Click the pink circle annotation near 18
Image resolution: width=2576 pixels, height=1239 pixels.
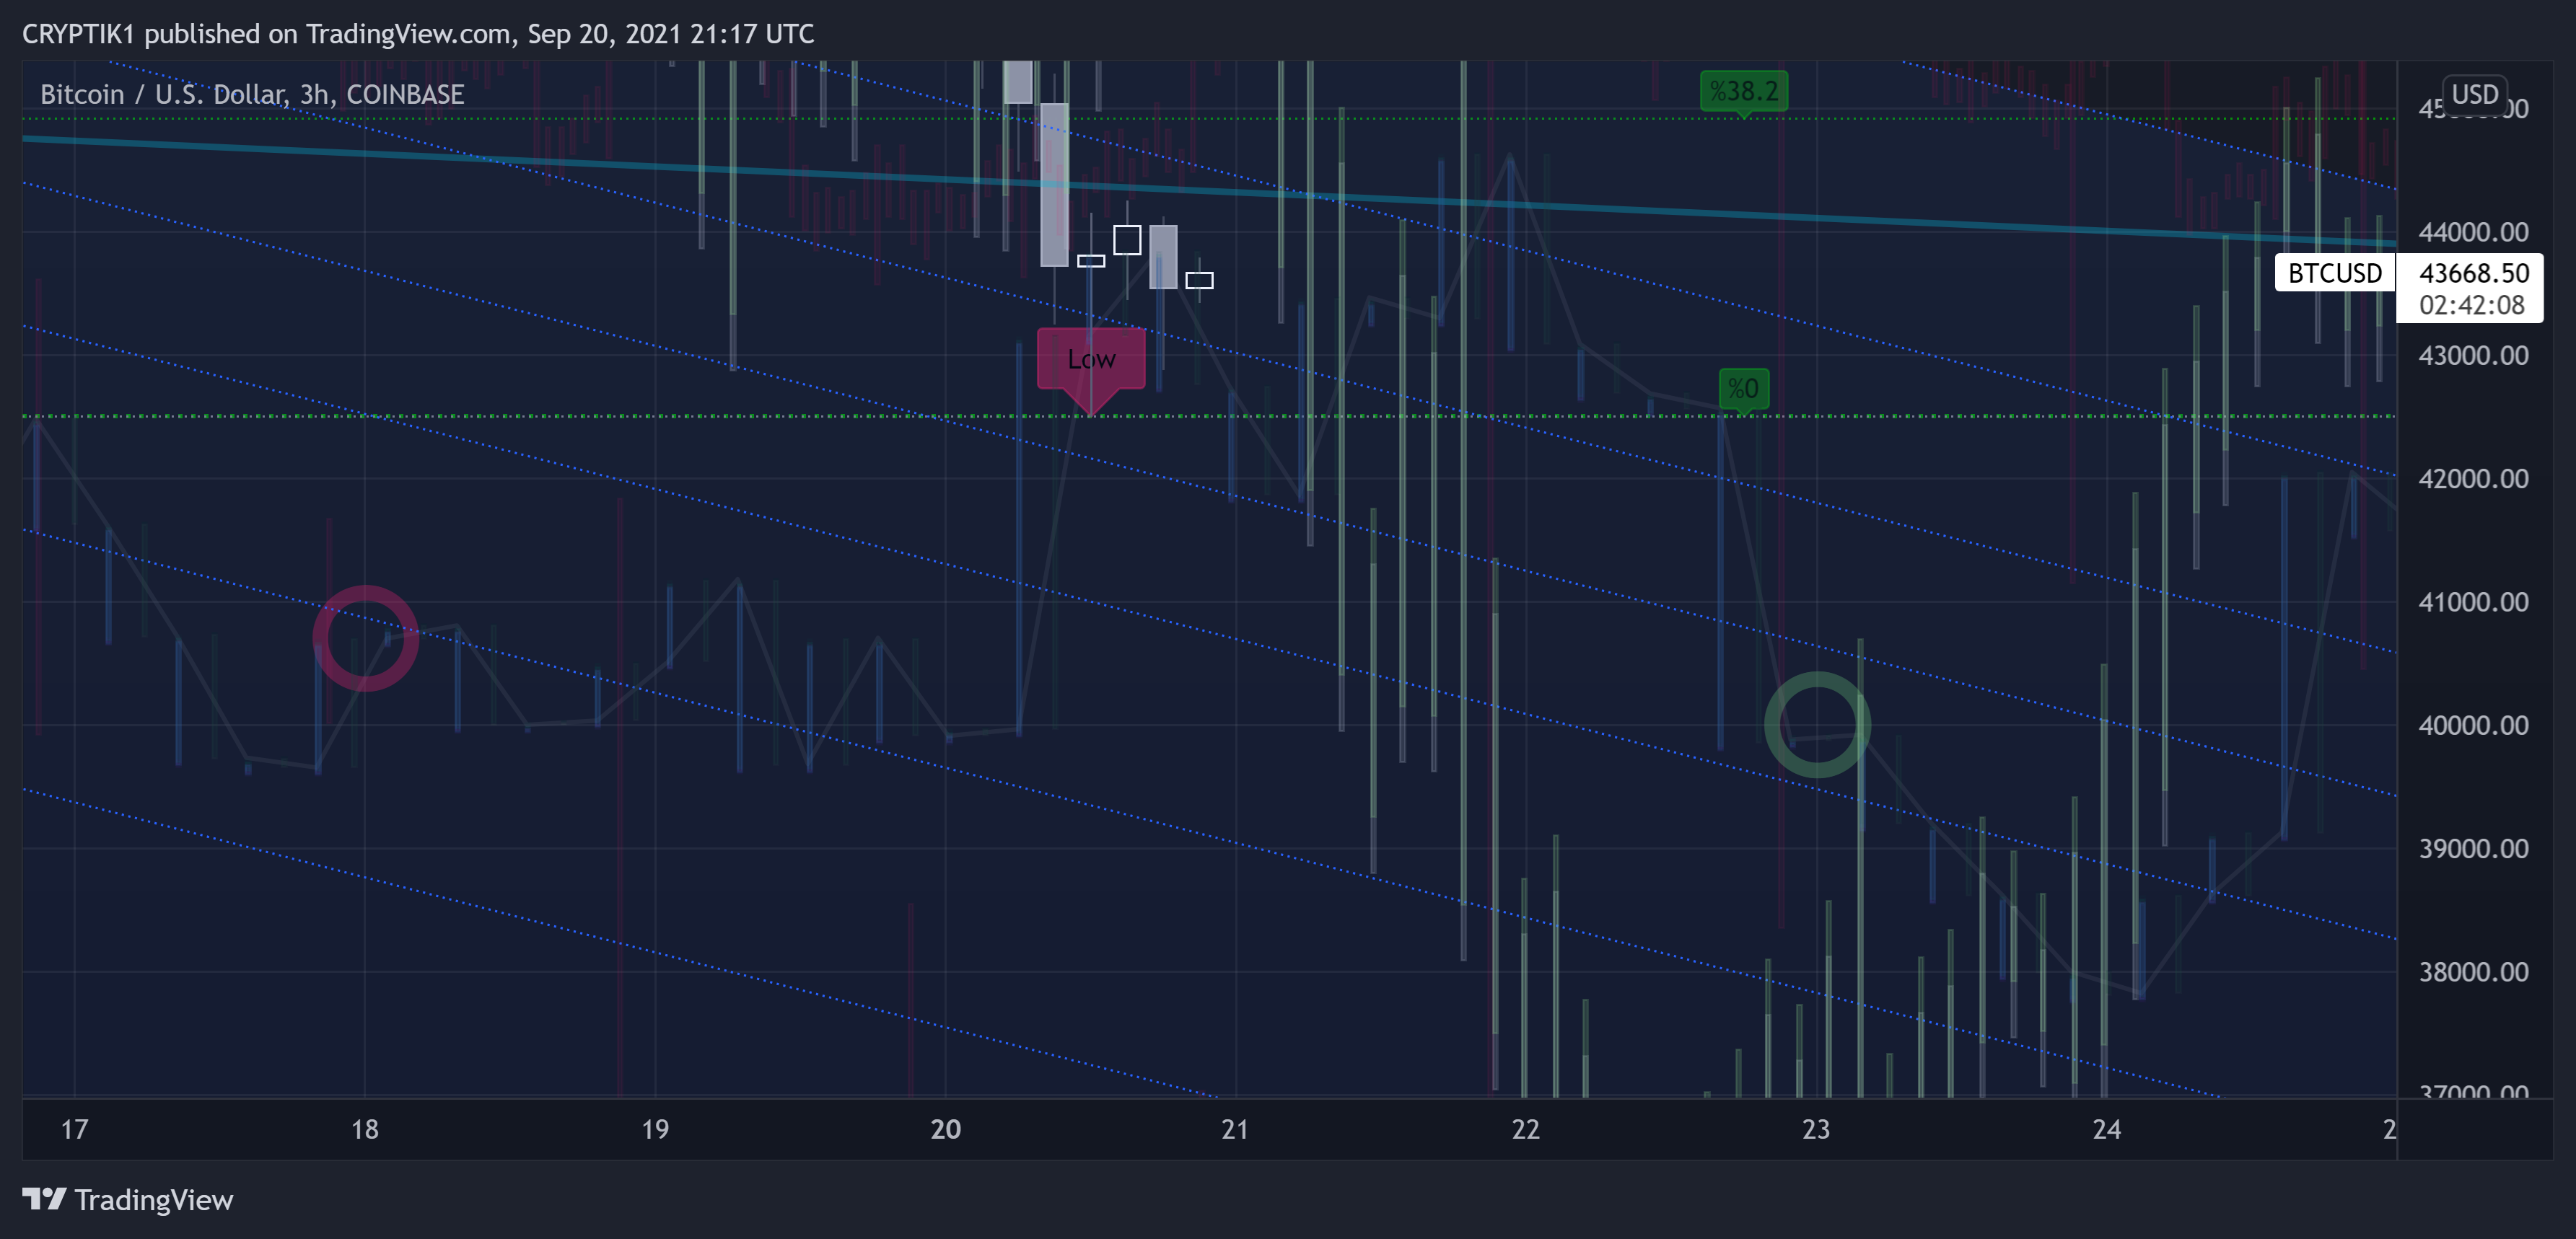365,638
